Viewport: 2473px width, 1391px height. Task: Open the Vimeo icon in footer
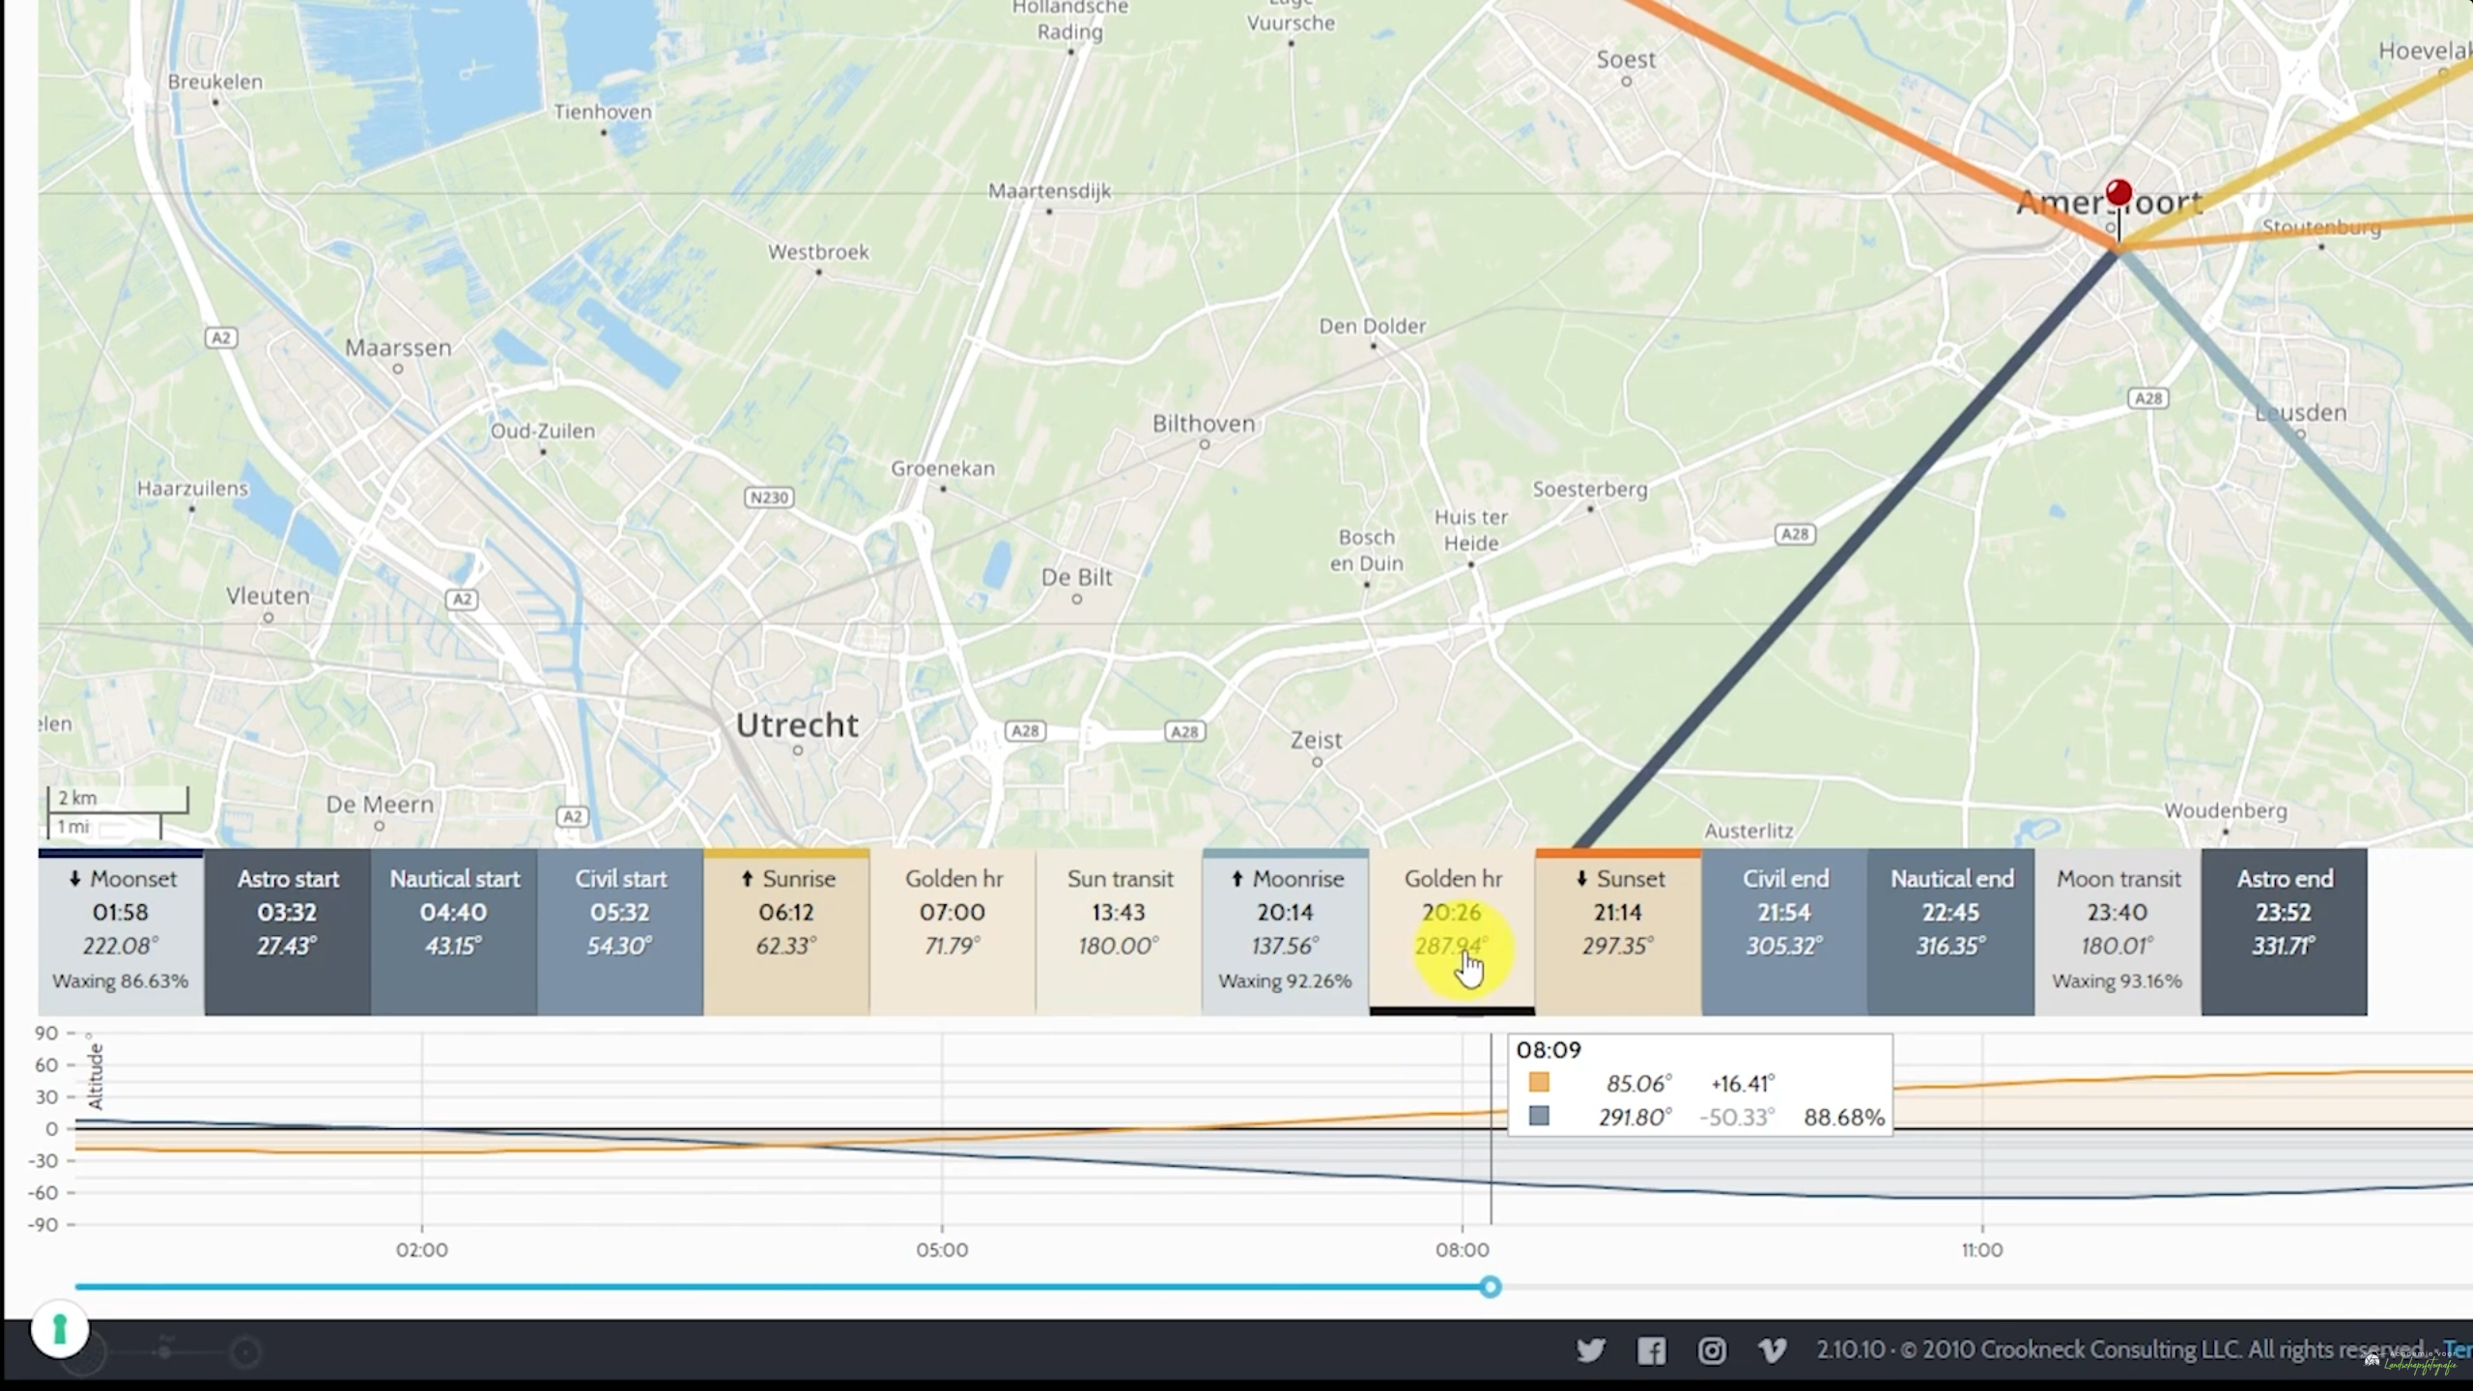coord(1772,1350)
